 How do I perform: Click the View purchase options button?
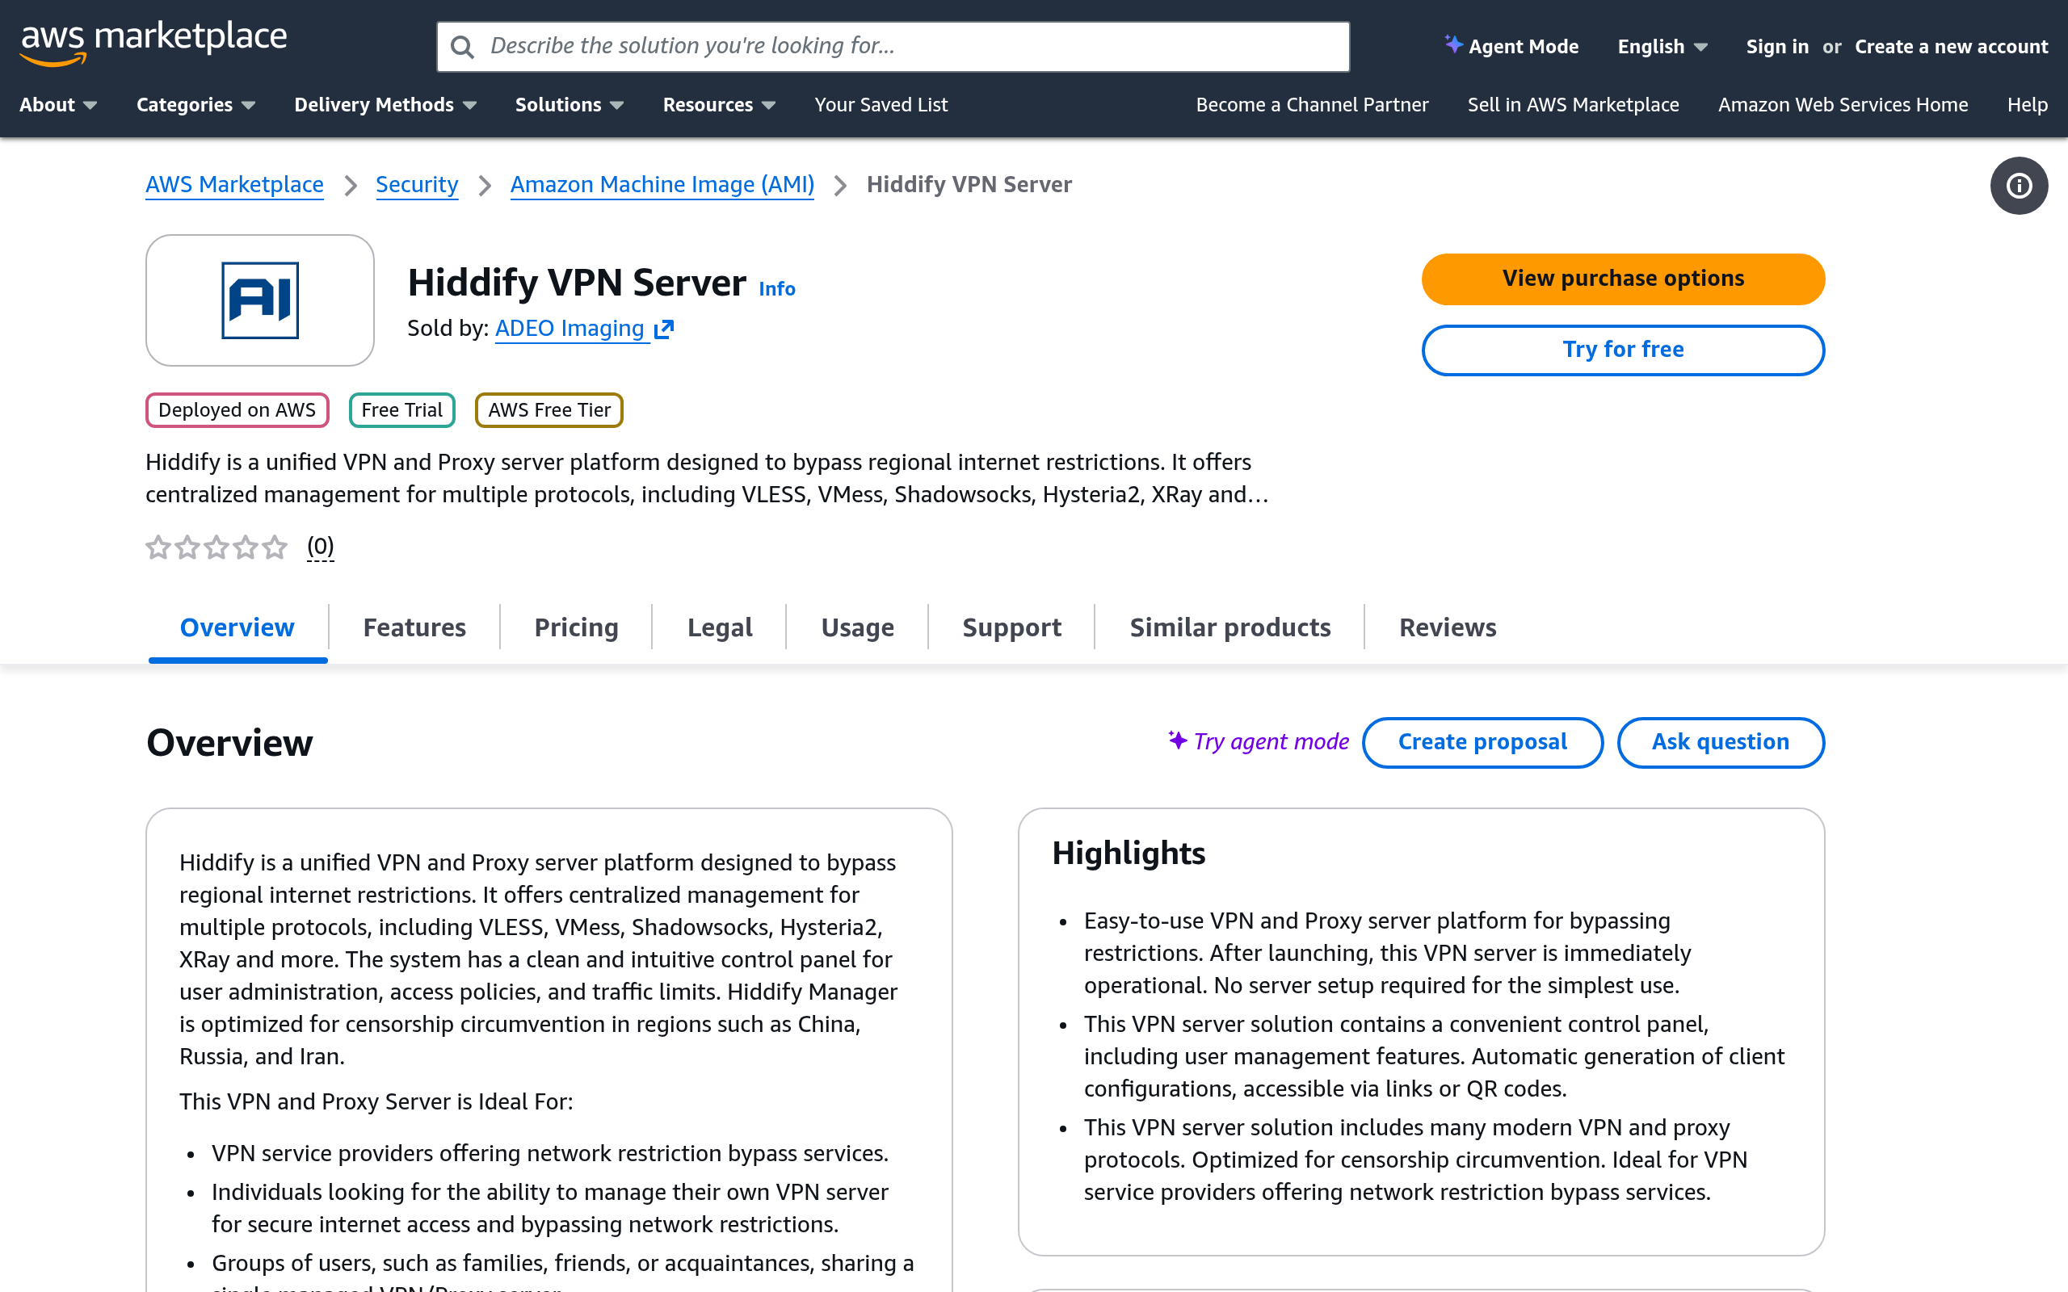point(1622,278)
